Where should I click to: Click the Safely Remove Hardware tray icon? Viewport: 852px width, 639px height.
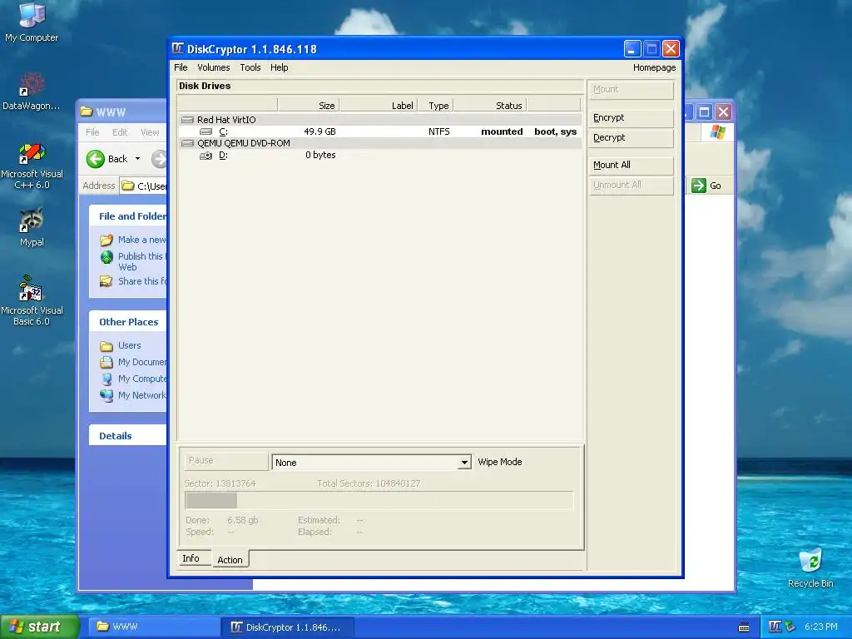790,627
